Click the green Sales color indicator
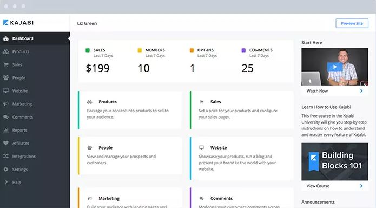 pos(88,50)
